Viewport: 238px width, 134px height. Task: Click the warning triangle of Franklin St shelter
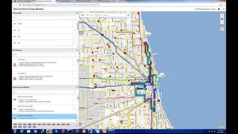click(15, 65)
